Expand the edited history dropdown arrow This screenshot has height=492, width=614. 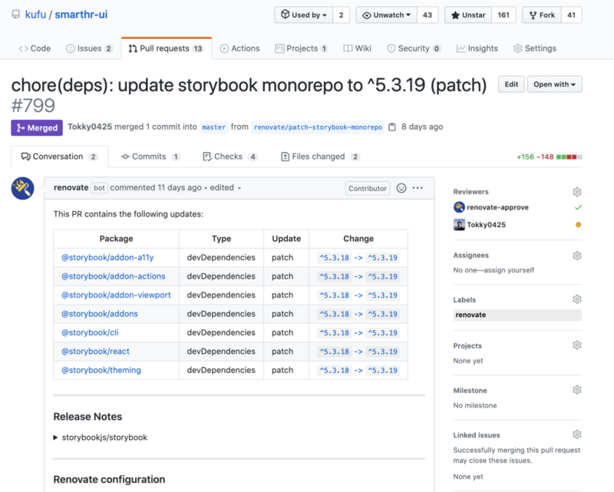(x=239, y=188)
